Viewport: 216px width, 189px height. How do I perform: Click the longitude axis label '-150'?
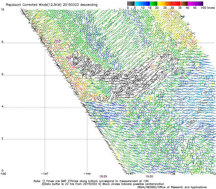coord(3,174)
